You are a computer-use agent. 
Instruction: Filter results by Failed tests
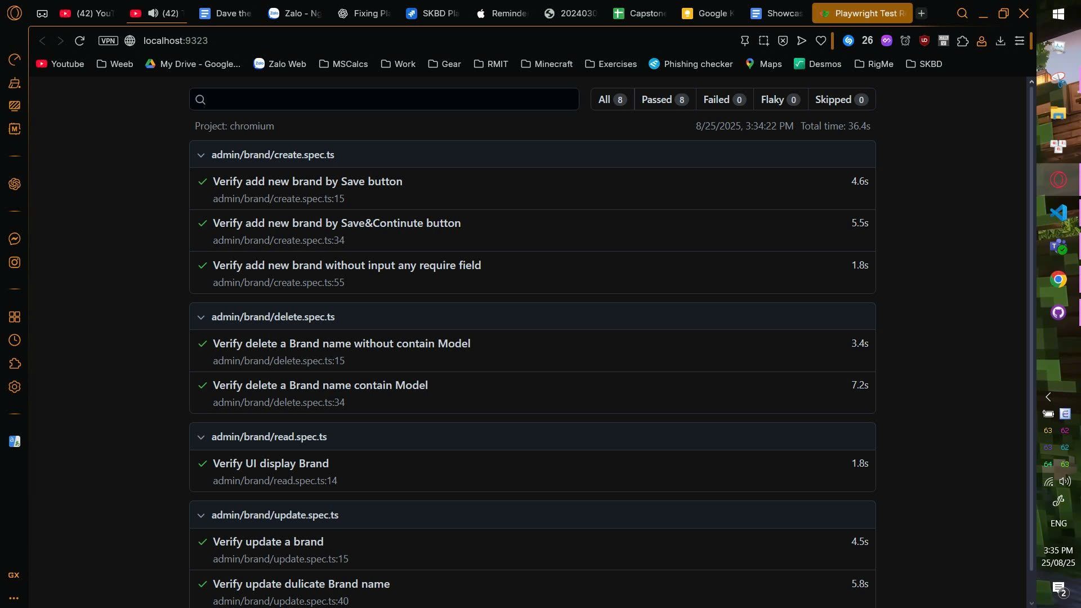(724, 100)
